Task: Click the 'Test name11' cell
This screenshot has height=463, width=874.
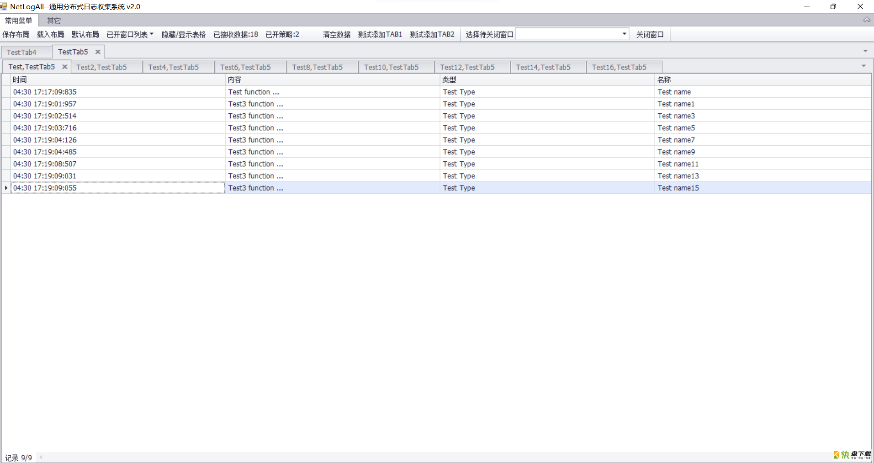Action: (x=763, y=164)
